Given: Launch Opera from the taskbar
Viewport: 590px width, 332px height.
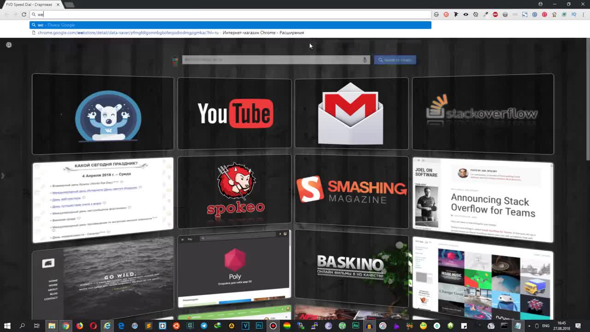Looking at the screenshot, I should pyautogui.click(x=93, y=326).
